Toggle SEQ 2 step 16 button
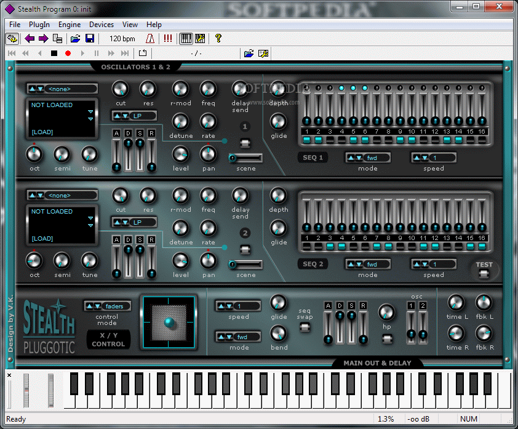The width and height of the screenshot is (518, 429). point(482,247)
